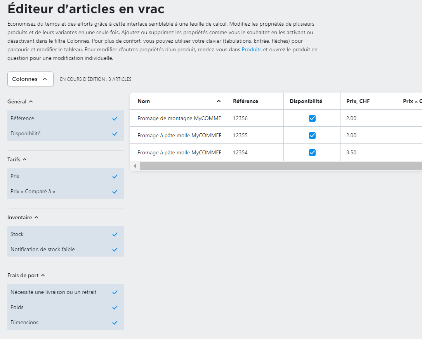Toggle Notification de stock faible column
The height and width of the screenshot is (339, 422).
click(115, 250)
